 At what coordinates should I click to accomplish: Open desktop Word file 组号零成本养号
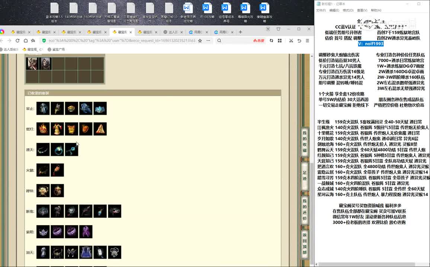[x=226, y=13]
